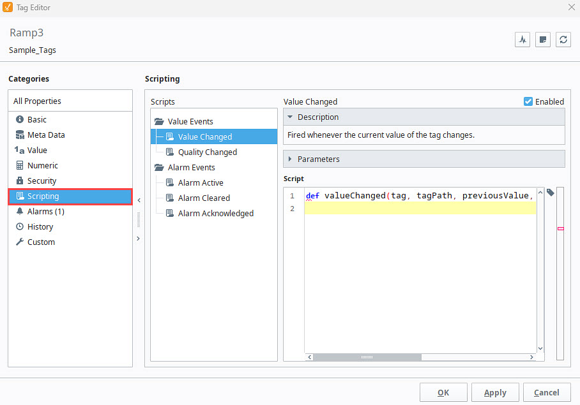Viewport: 580px width, 405px height.
Task: Click the History clock icon
Action: pyautogui.click(x=20, y=226)
